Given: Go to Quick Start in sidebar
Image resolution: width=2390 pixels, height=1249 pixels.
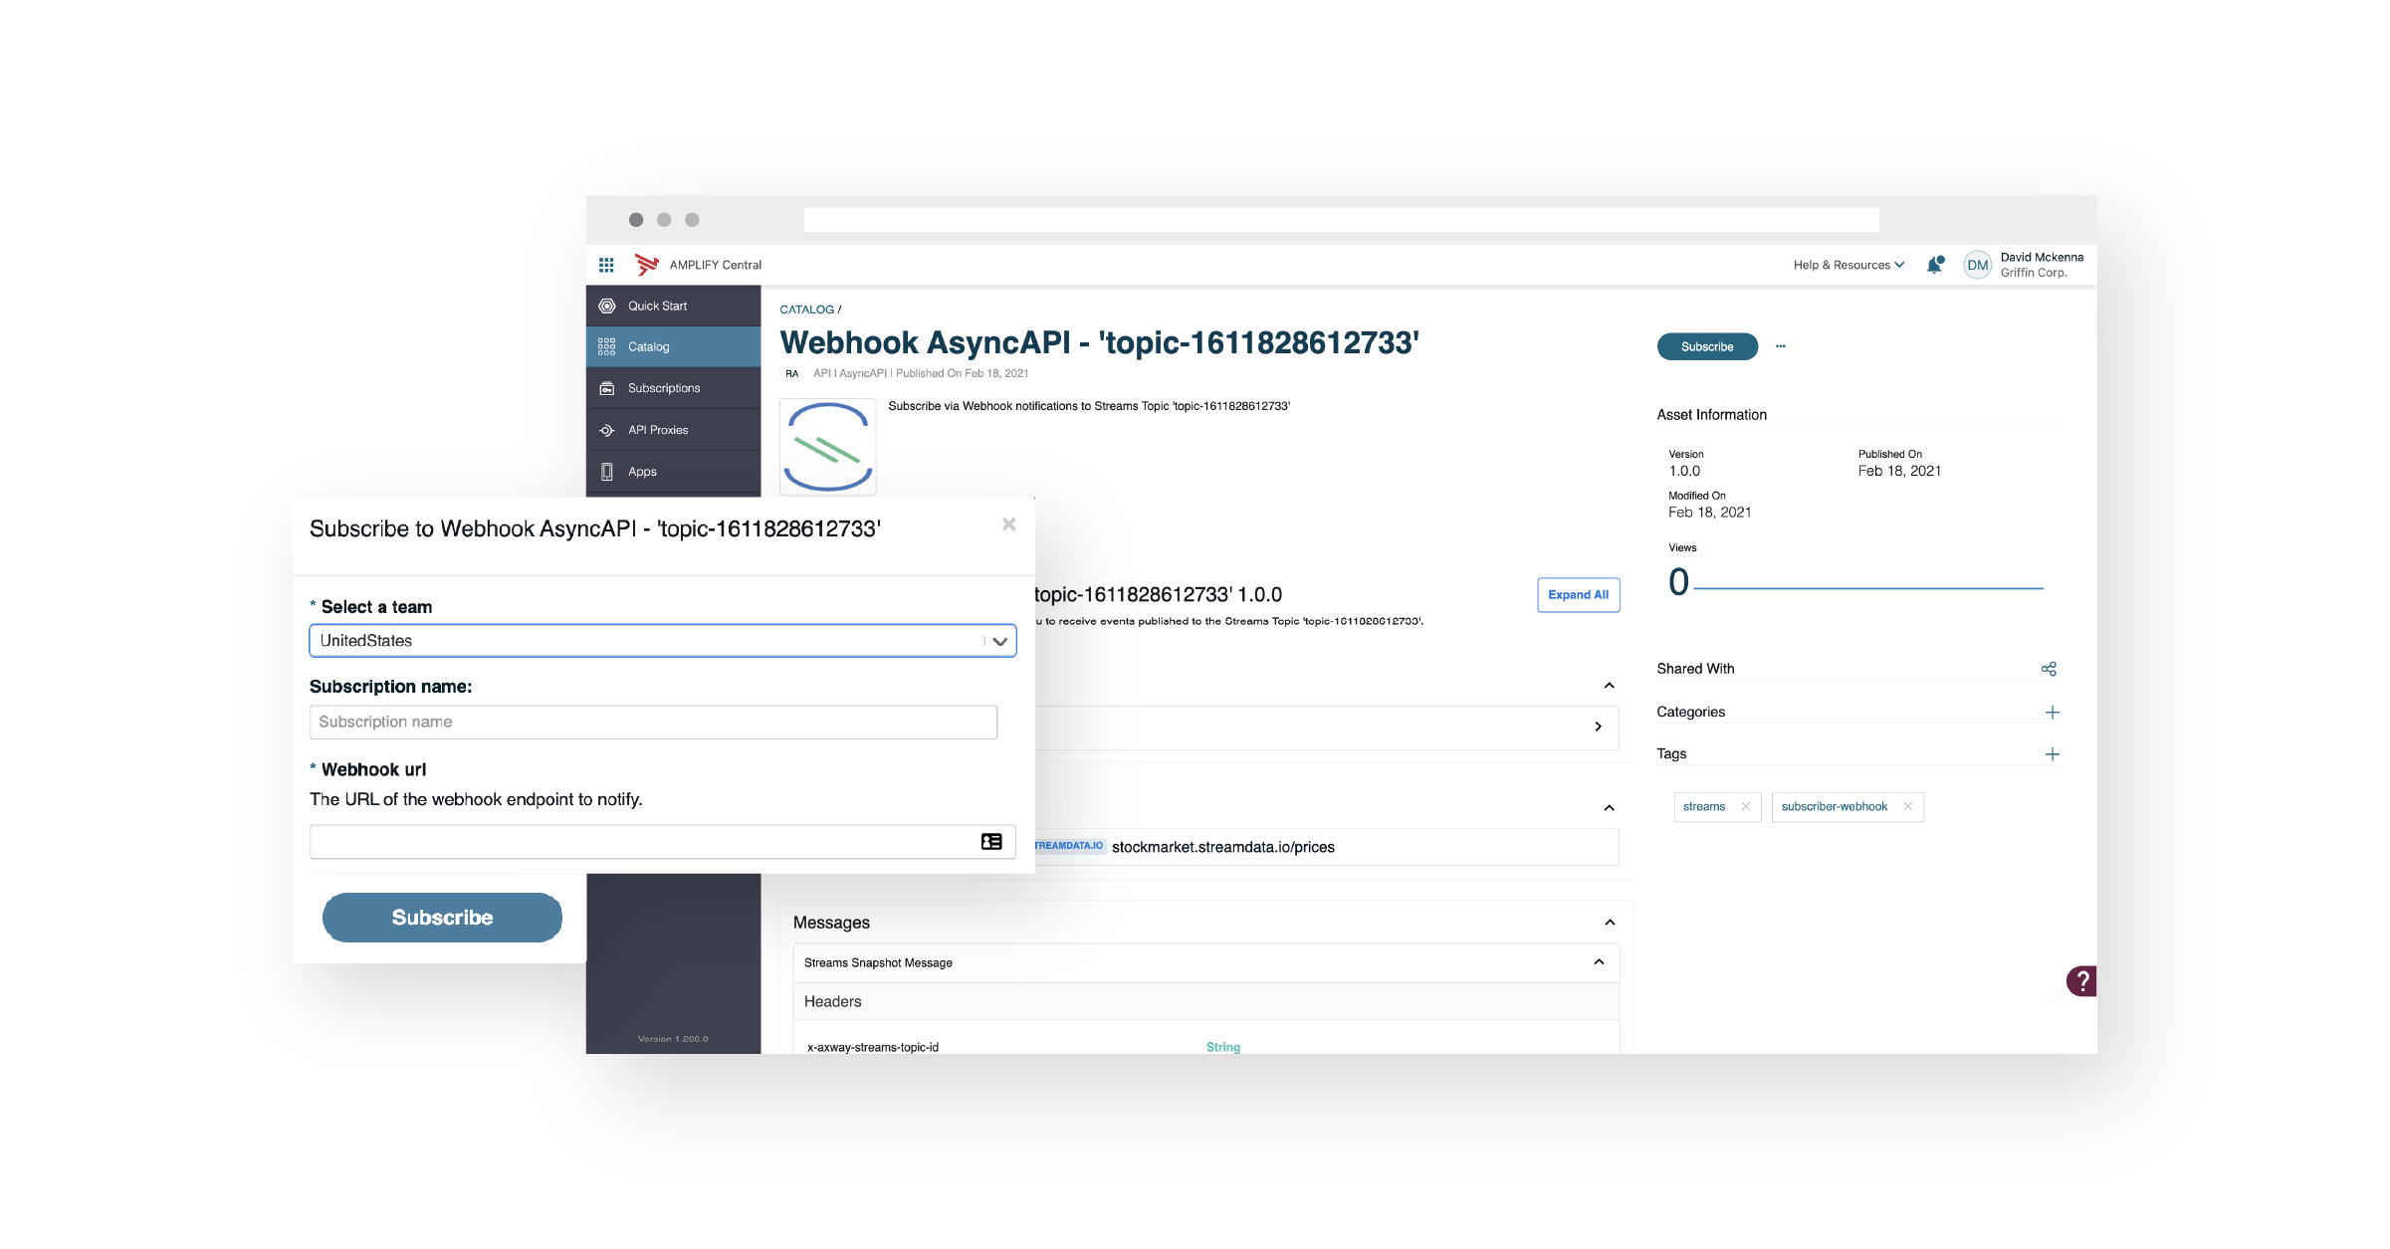Looking at the screenshot, I should point(673,306).
